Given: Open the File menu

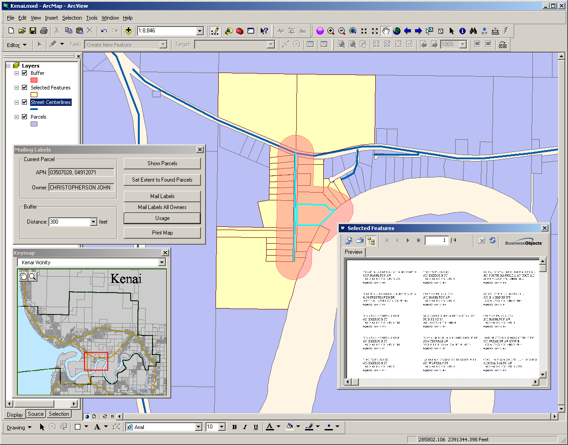Looking at the screenshot, I should click(11, 18).
